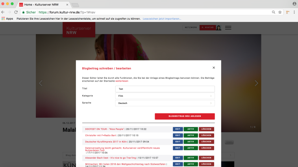Close the blog post editor dialog

[214, 68]
